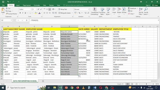
Task: Toggle Merge & Center
Action: pos(65,13)
